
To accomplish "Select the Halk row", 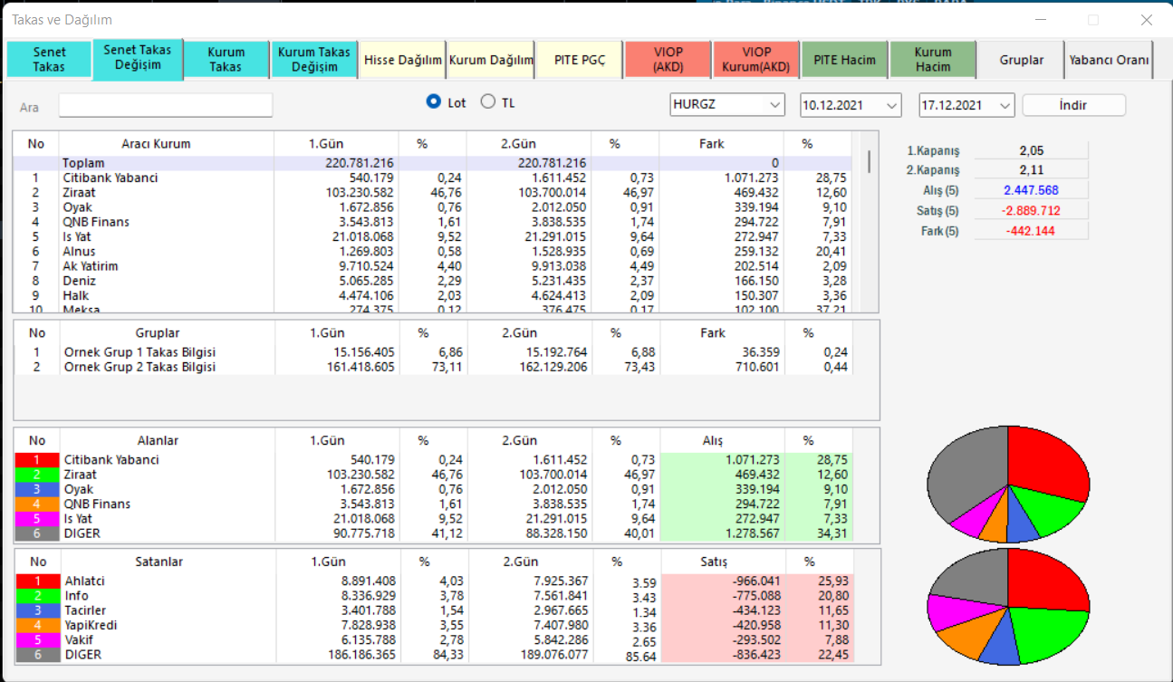I will (x=433, y=295).
